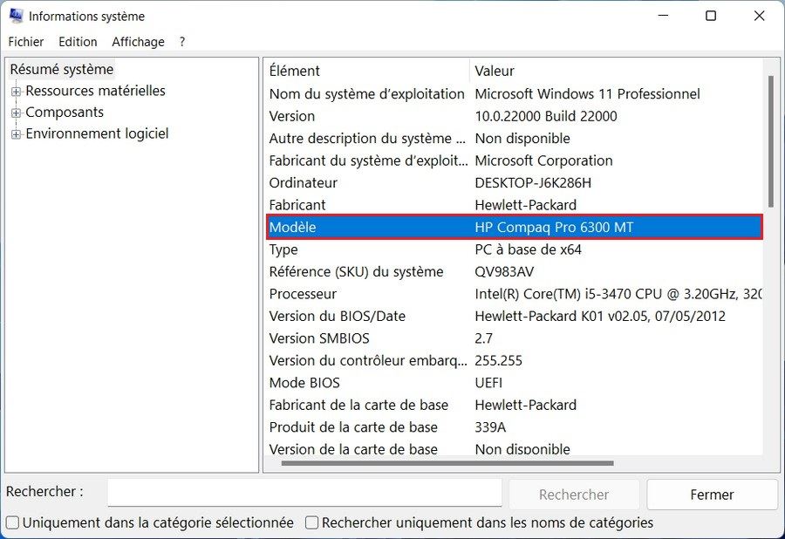Click the Intel(R) Core(TM) i5-3470 value
Viewport: 785px width, 539px height.
pyautogui.click(x=618, y=294)
